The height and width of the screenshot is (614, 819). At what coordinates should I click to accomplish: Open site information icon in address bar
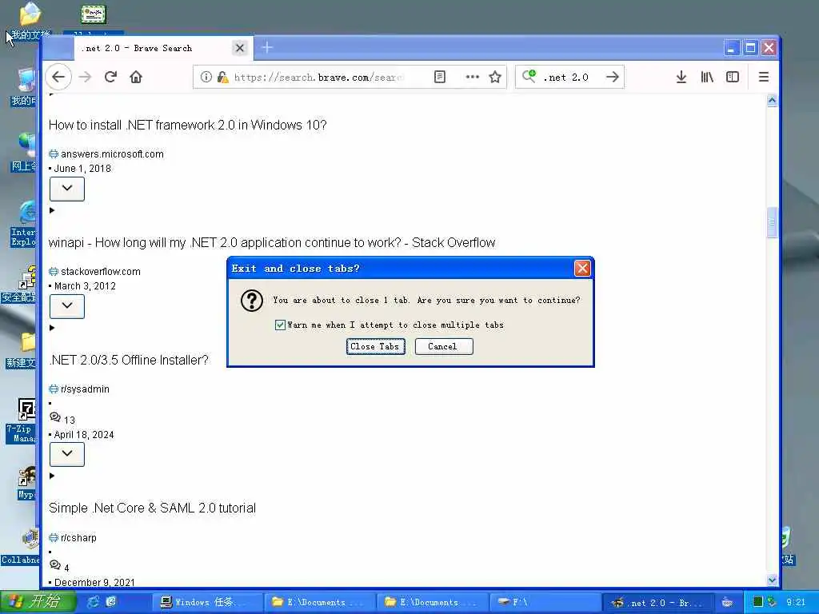click(206, 78)
